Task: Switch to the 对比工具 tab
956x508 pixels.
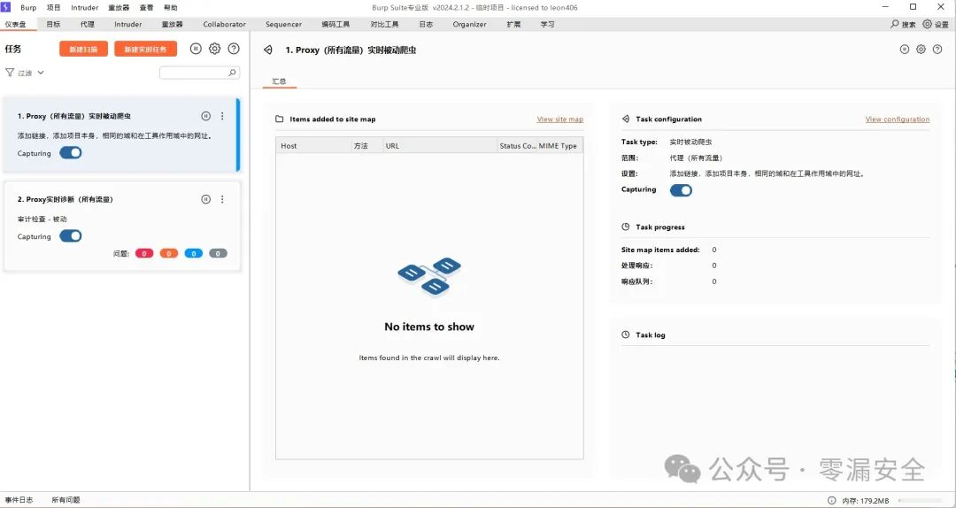Action: pyautogui.click(x=385, y=25)
